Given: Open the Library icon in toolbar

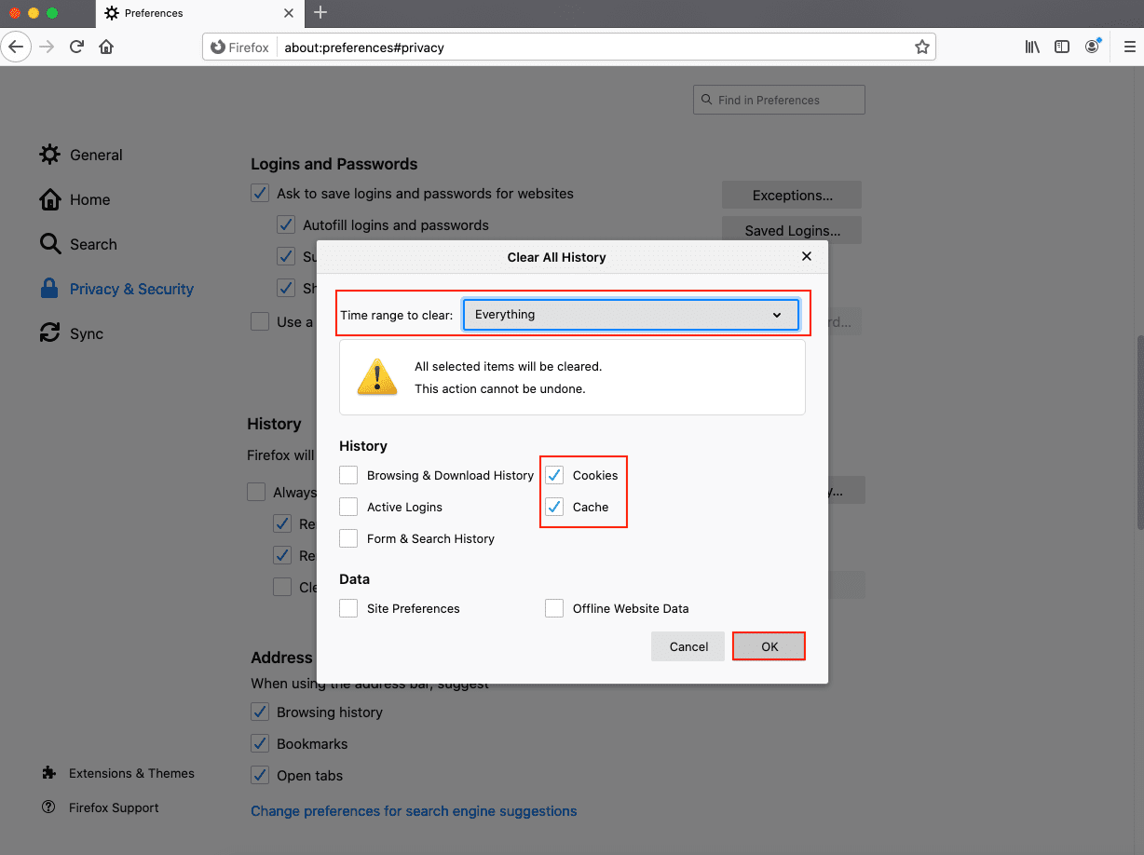Looking at the screenshot, I should click(1032, 47).
